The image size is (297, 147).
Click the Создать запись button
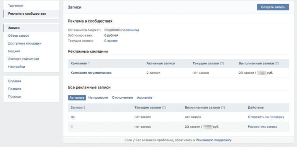[x=273, y=7]
